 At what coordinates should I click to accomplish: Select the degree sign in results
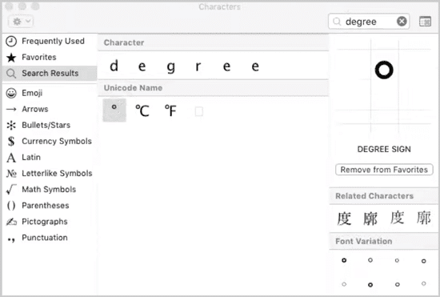click(x=114, y=110)
